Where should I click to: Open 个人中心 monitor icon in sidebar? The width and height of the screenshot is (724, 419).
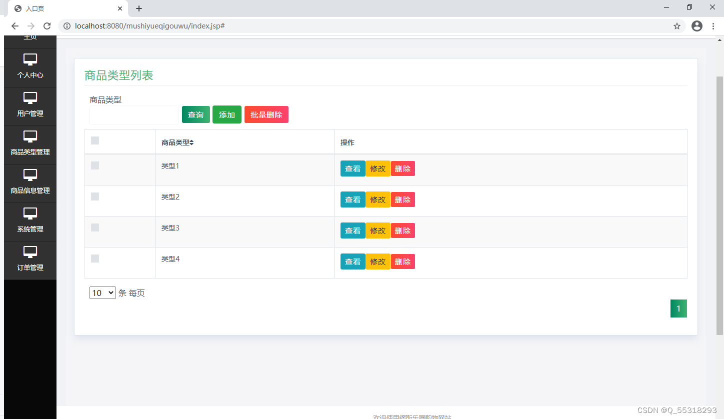click(30, 59)
